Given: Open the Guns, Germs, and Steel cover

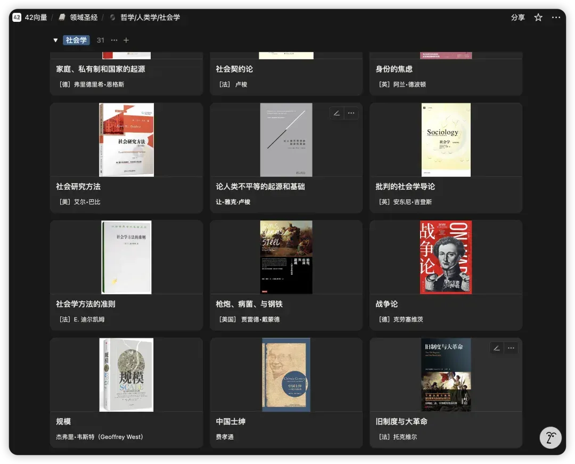Looking at the screenshot, I should (286, 257).
